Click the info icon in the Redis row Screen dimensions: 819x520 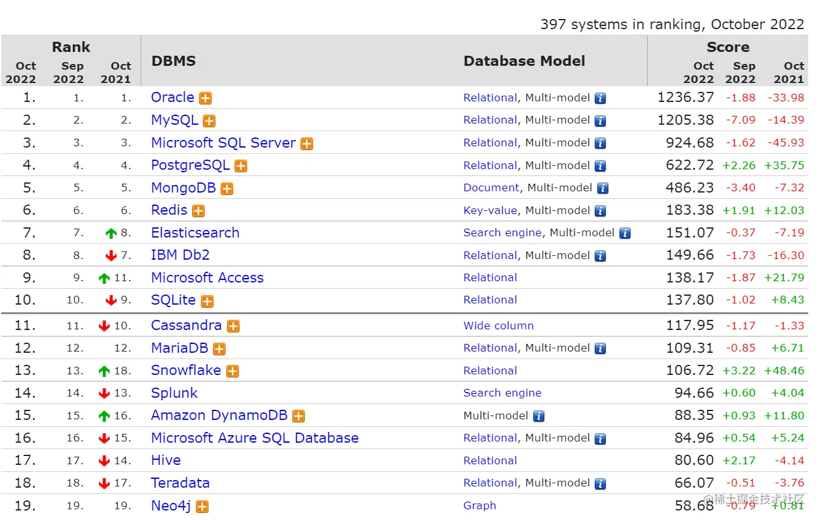point(600,211)
